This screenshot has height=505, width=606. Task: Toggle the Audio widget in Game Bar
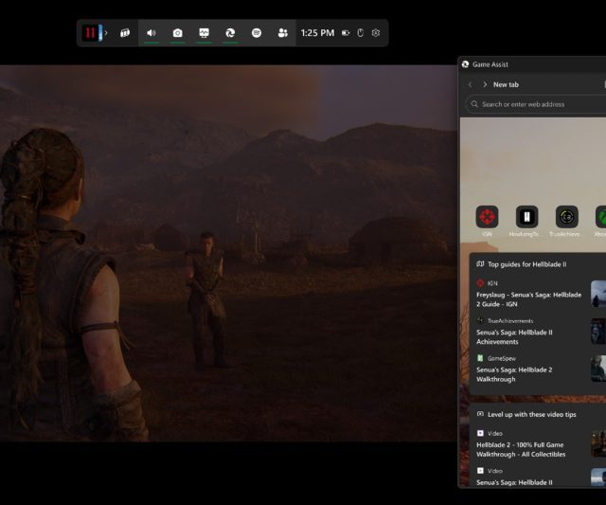(151, 33)
